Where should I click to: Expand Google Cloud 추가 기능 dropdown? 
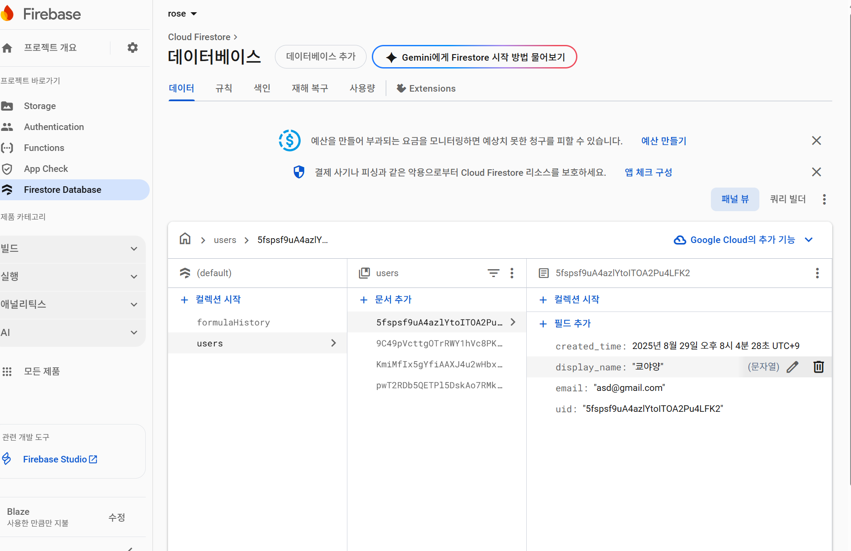click(x=809, y=240)
